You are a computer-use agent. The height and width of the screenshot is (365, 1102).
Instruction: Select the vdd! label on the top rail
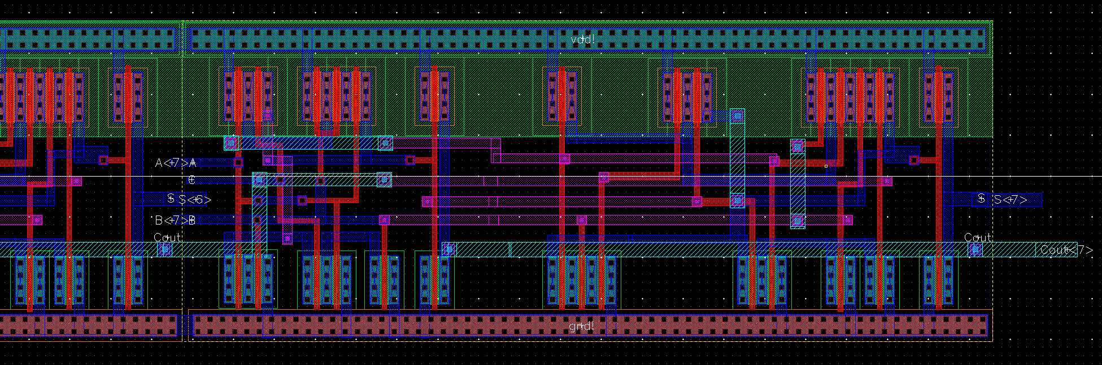click(582, 39)
